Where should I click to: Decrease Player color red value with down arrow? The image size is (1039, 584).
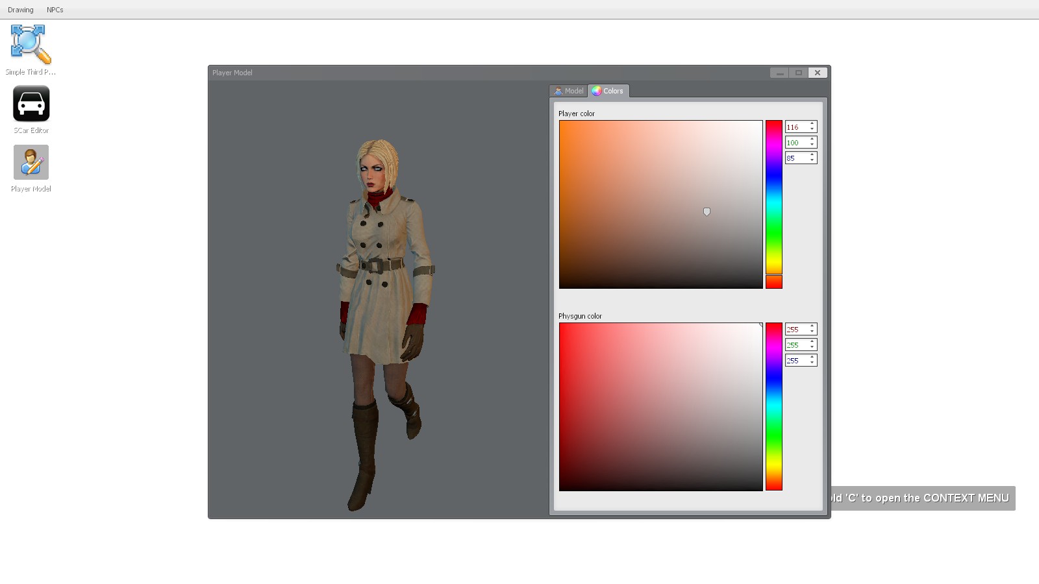[x=812, y=130]
